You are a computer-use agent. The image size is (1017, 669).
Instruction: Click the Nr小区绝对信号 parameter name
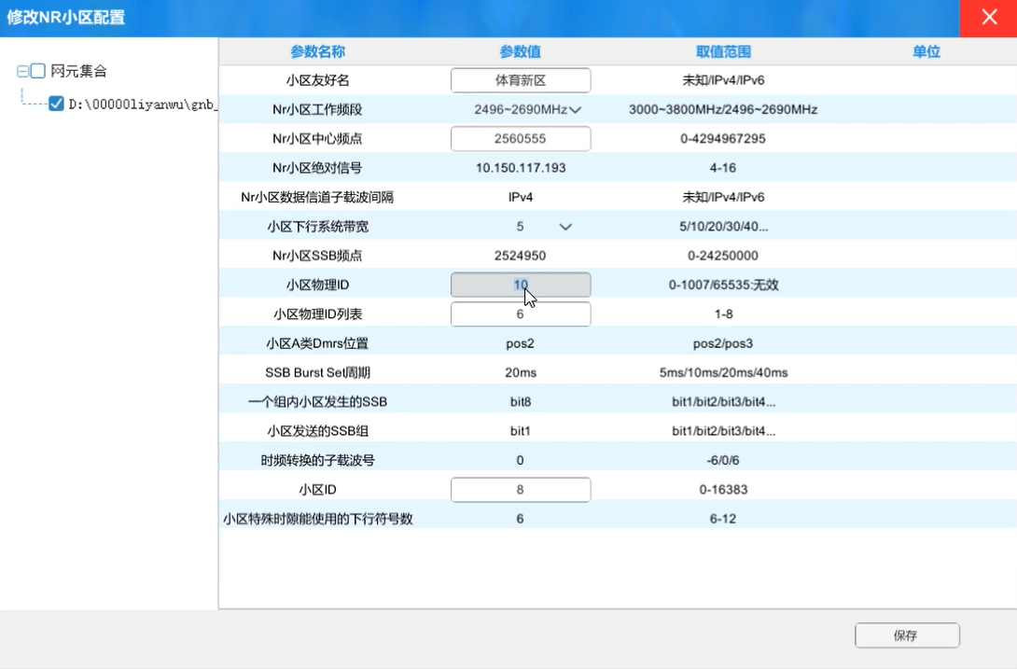click(x=317, y=168)
